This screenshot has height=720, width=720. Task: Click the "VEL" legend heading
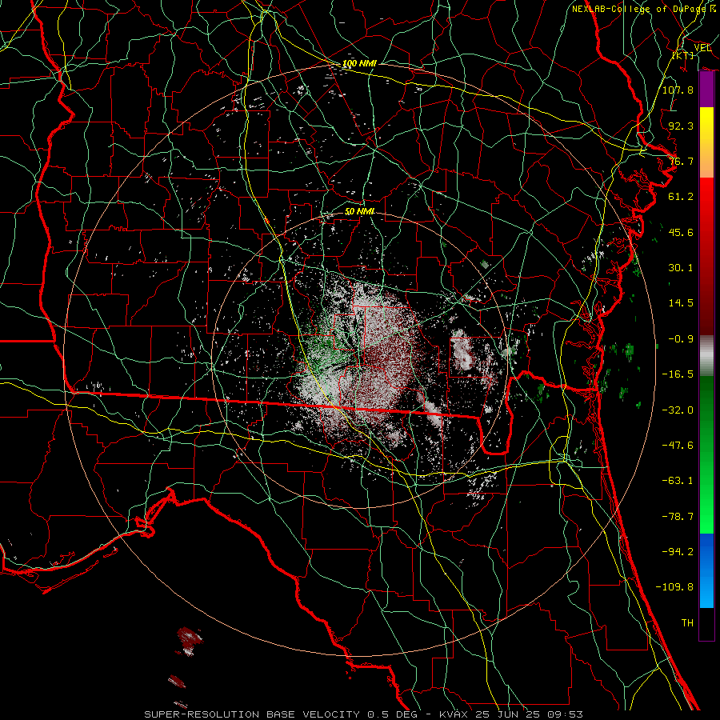click(x=702, y=47)
